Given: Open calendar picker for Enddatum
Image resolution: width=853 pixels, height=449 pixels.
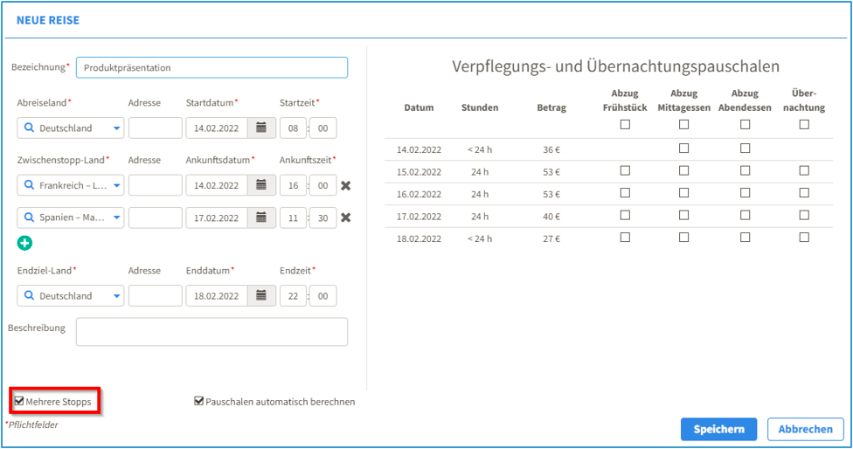Looking at the screenshot, I should (261, 296).
